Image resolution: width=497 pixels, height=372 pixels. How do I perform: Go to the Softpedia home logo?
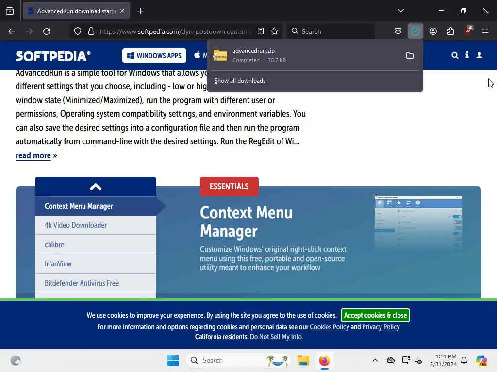[53, 56]
